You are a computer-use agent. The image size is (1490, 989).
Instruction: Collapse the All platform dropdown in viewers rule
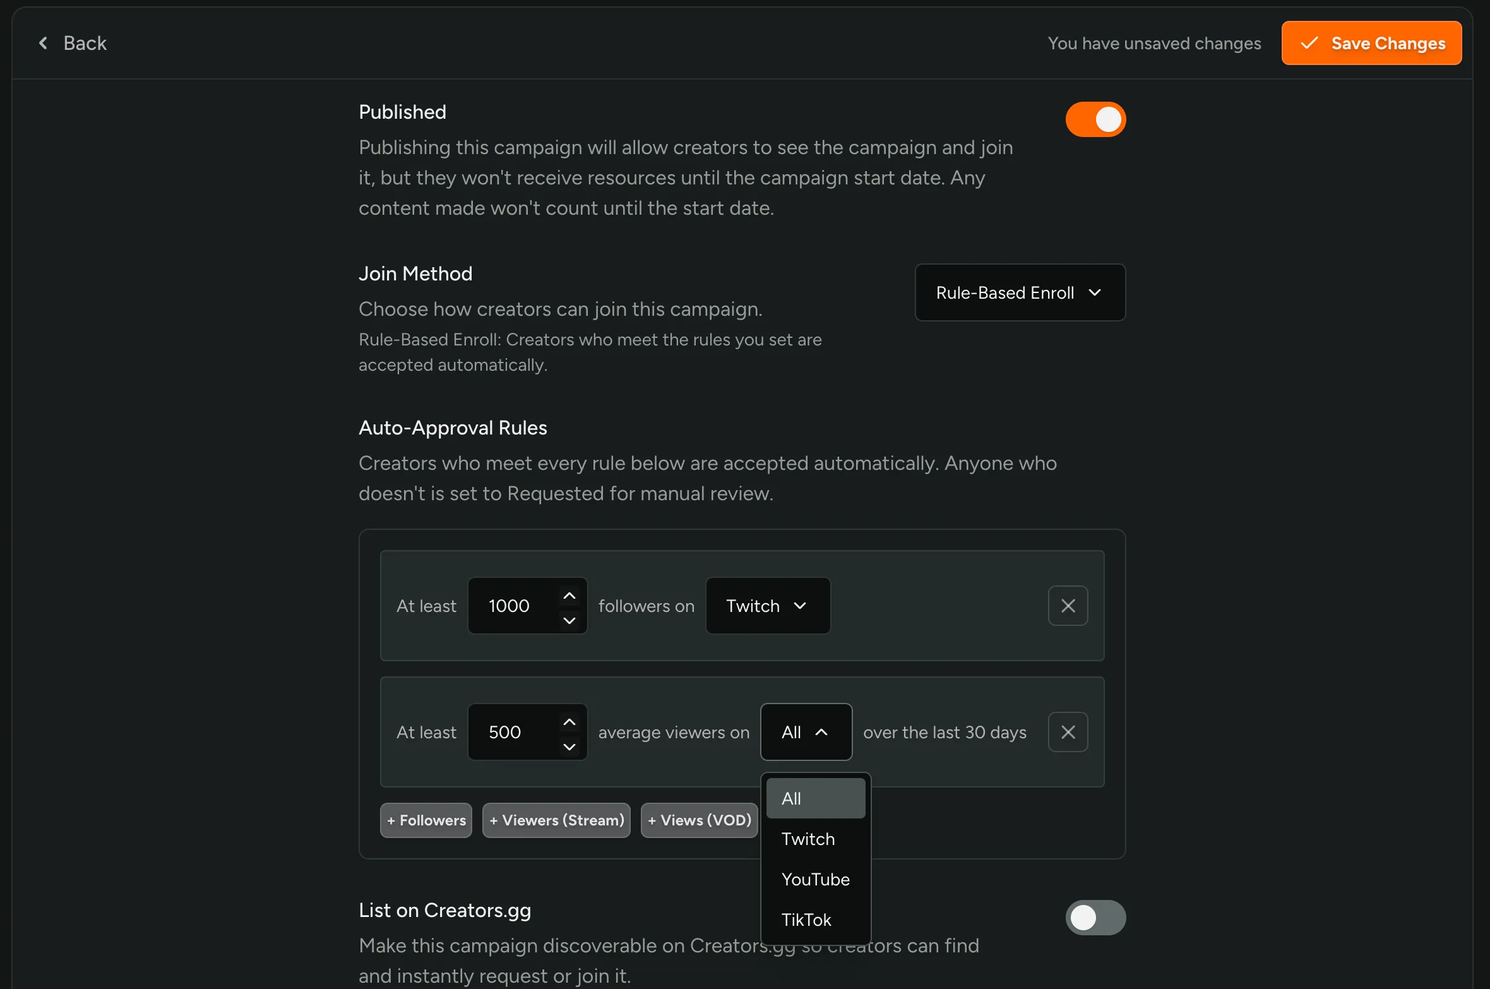click(x=806, y=732)
